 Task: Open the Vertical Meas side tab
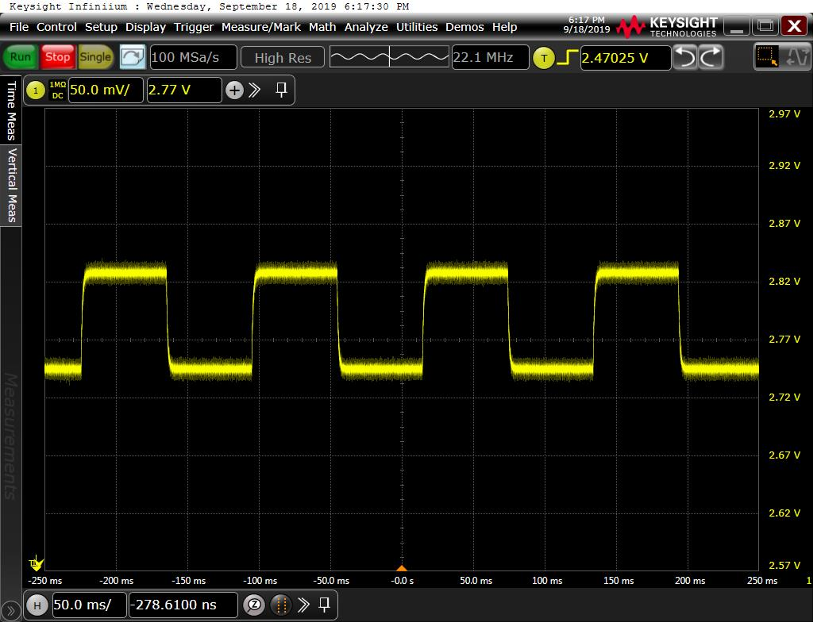(x=11, y=185)
